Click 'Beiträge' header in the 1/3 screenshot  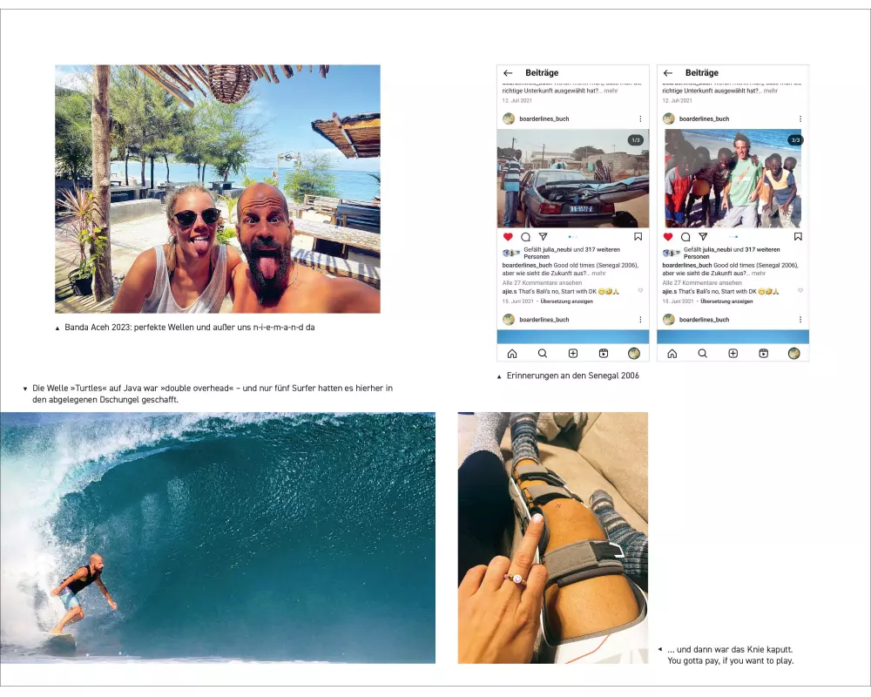542,73
